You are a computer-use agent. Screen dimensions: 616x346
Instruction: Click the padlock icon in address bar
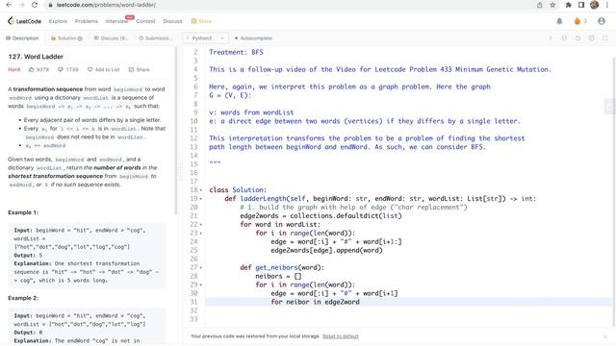coord(50,5)
